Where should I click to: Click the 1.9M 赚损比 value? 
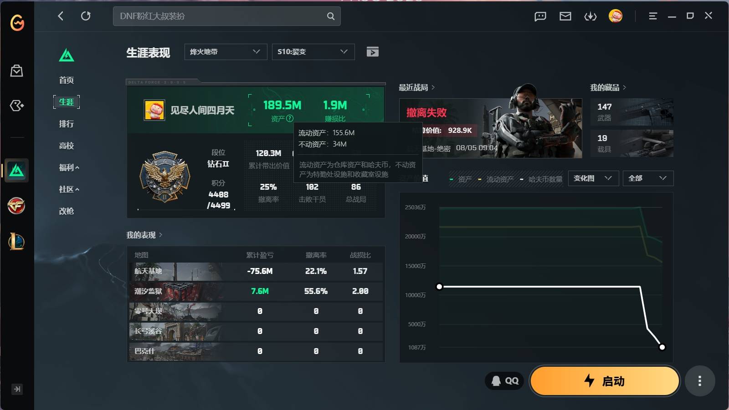pos(335,105)
